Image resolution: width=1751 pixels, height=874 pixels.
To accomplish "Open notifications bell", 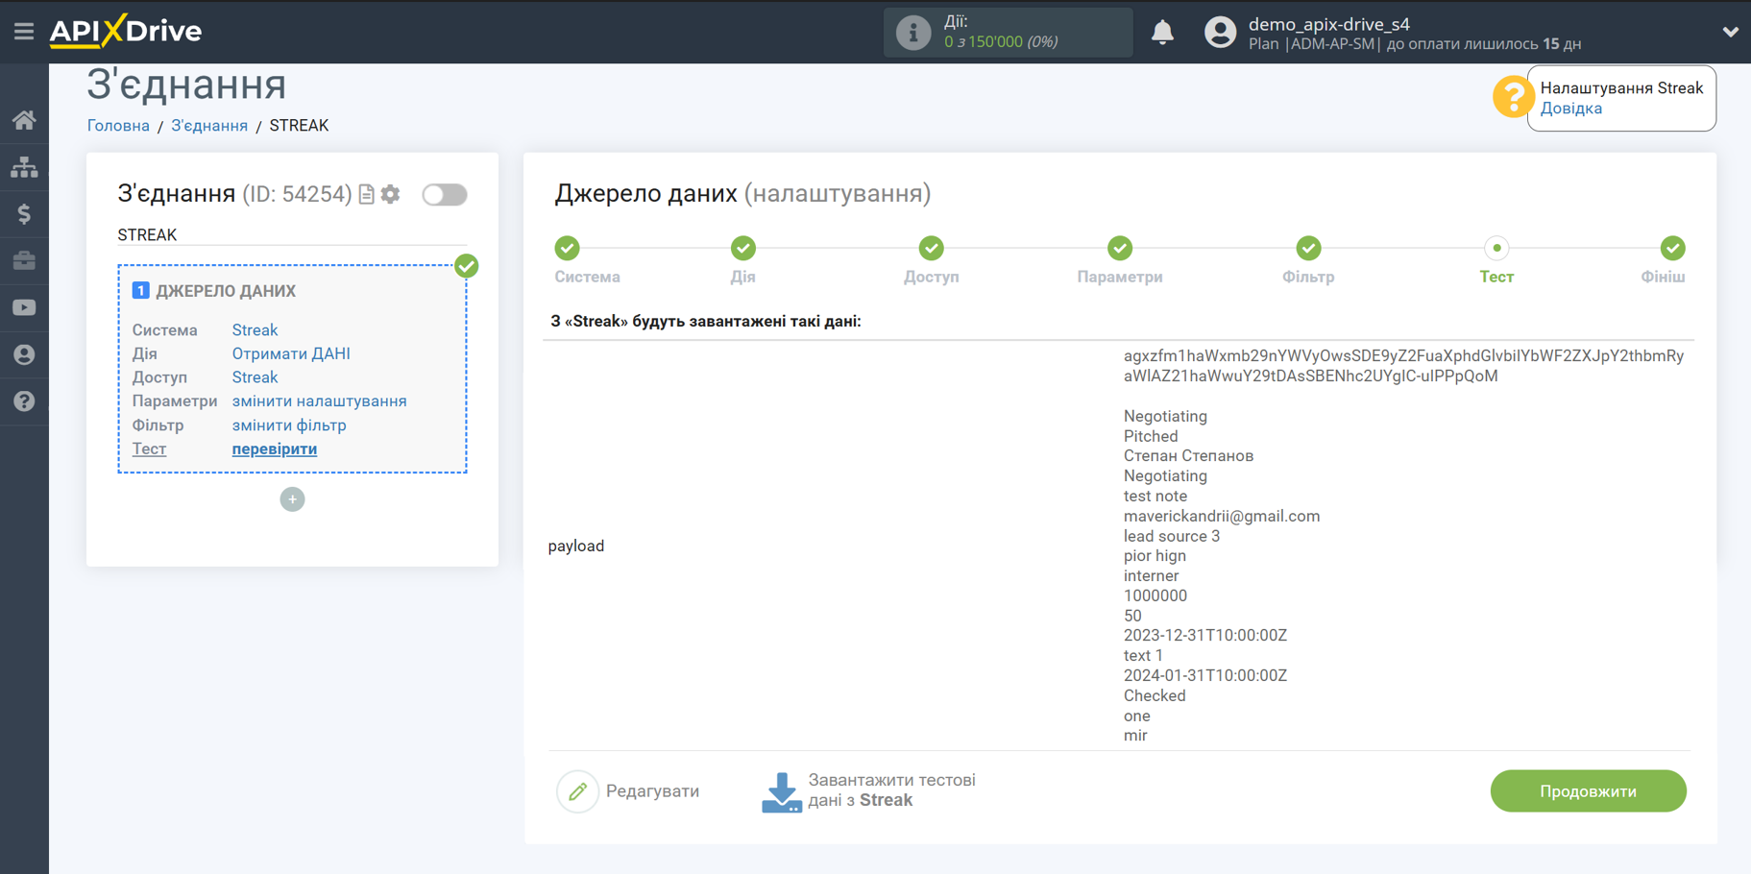I will [x=1162, y=33].
